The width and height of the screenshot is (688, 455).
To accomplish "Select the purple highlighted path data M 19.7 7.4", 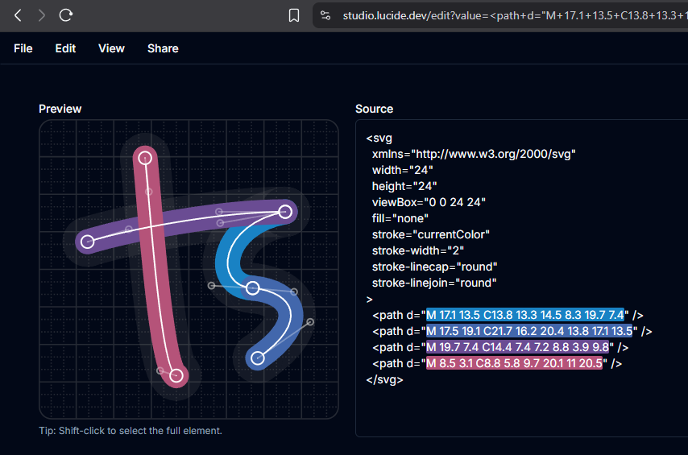I will click(x=517, y=348).
